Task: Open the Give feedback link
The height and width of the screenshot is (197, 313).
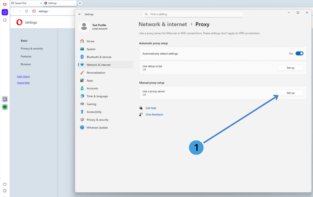Action: (154, 114)
